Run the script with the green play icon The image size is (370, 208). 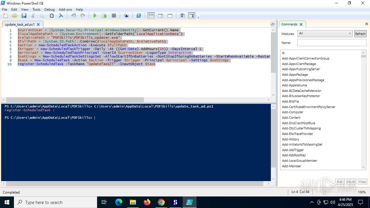(95, 16)
